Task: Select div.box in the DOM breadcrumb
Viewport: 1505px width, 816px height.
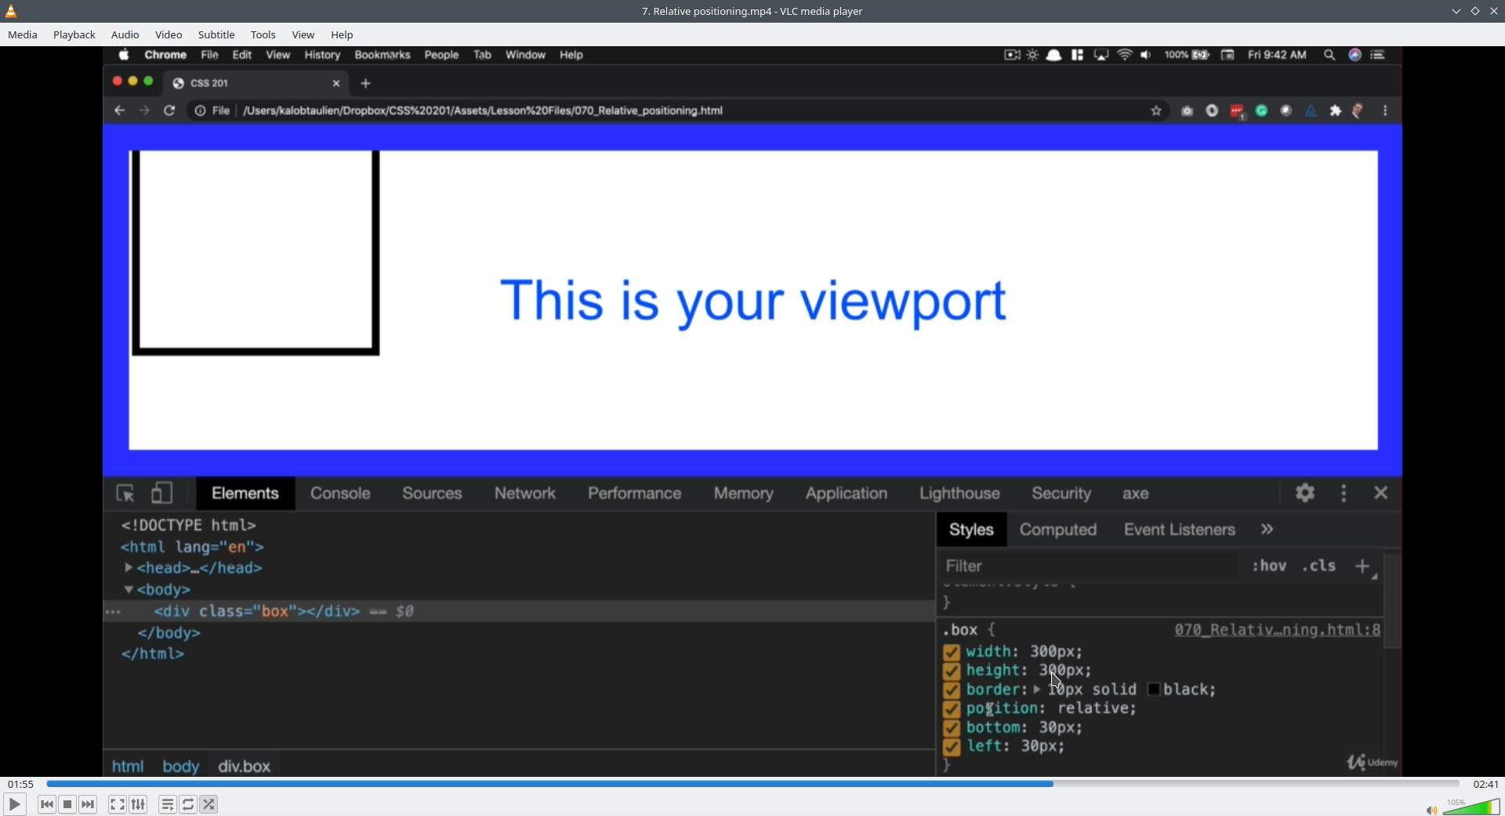Action: pyautogui.click(x=245, y=766)
